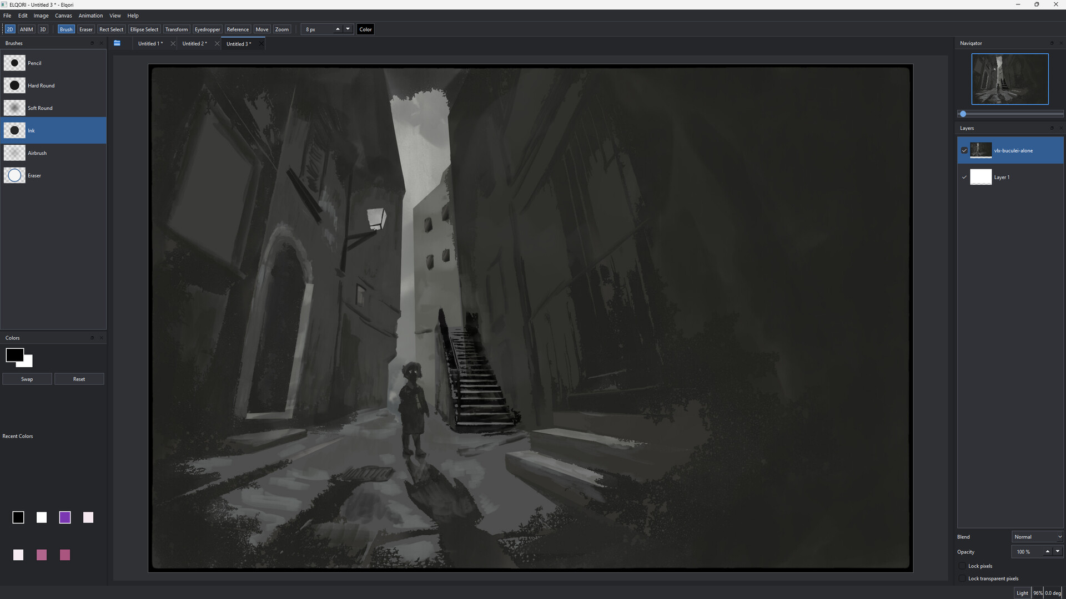This screenshot has width=1066, height=599.
Task: Open the Opacity dropdown arrow
Action: (1058, 551)
